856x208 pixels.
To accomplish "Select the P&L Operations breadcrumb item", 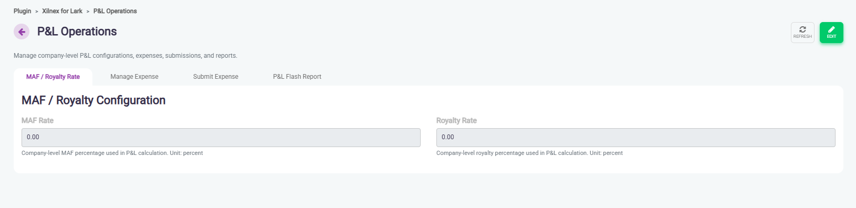I will tap(115, 11).
